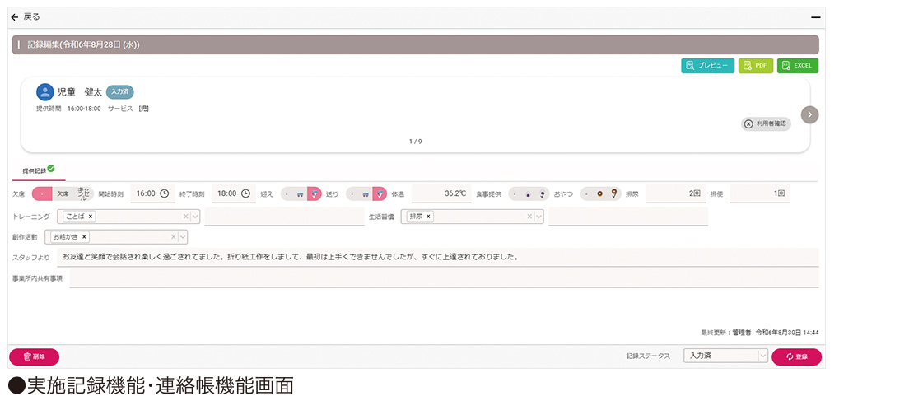Edit the スタッフより comment text
The image size is (923, 396).
[x=438, y=257]
